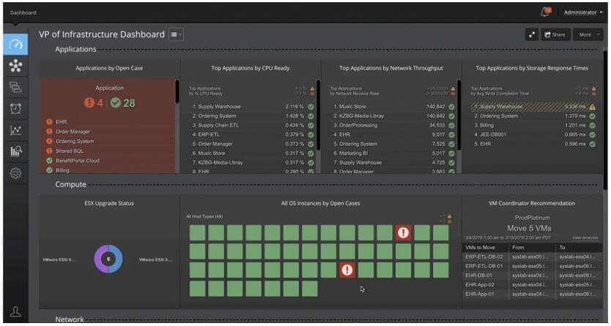
Task: Select Billing in open case list
Action: click(62, 170)
